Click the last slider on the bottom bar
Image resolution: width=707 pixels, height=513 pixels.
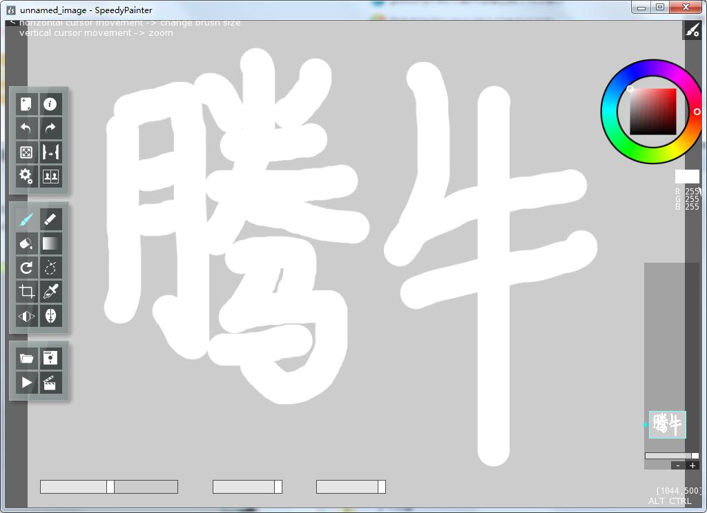[351, 487]
